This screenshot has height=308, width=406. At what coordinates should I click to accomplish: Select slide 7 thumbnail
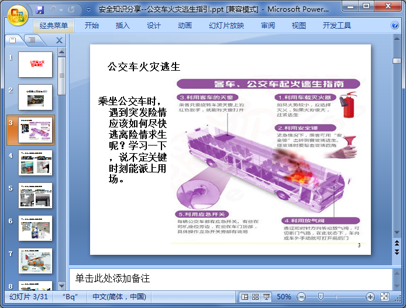coord(35,261)
